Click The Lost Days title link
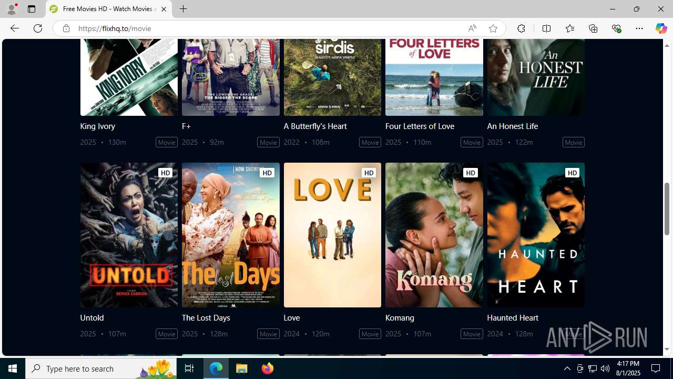 pos(206,317)
